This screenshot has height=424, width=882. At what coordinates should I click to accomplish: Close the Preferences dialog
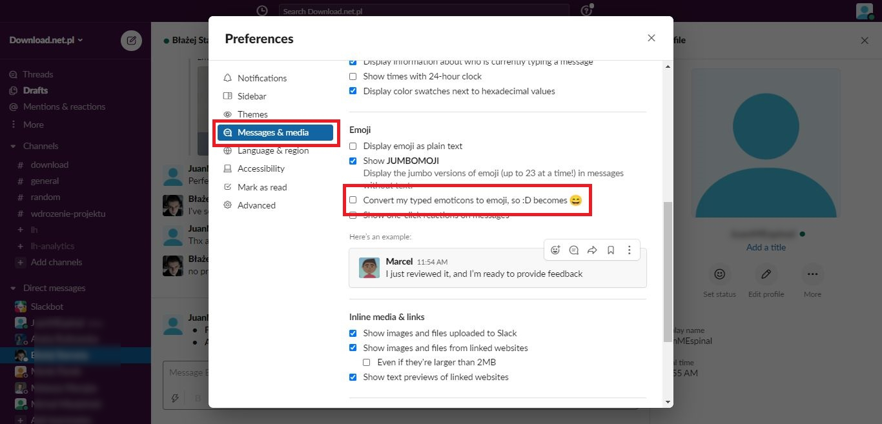[651, 38]
